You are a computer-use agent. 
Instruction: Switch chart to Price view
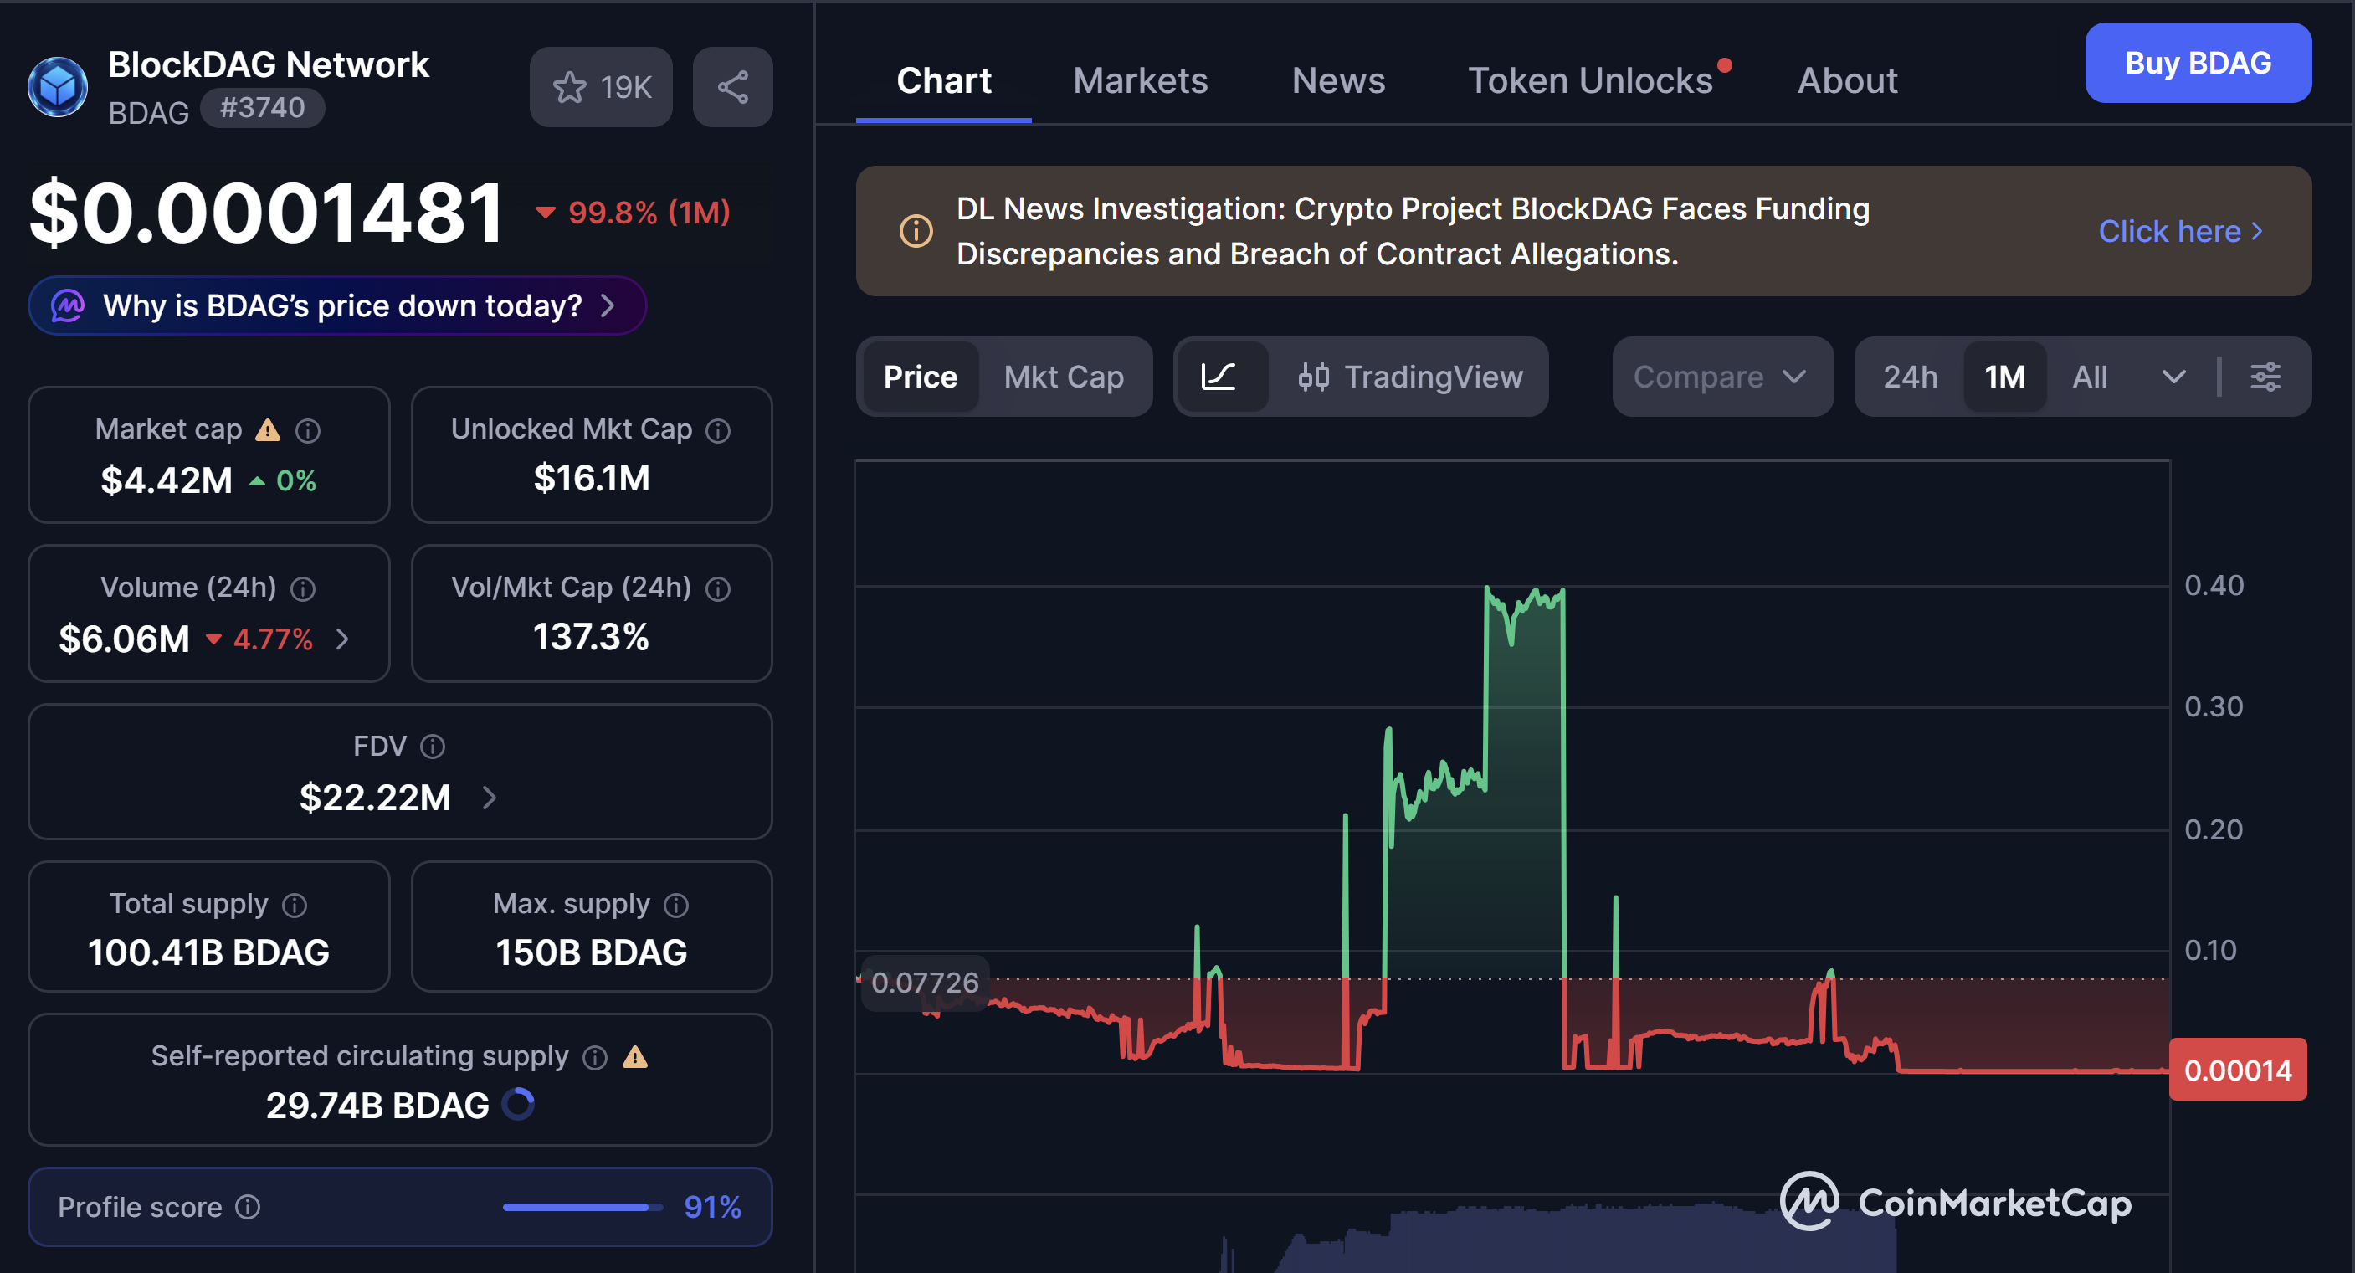click(920, 377)
